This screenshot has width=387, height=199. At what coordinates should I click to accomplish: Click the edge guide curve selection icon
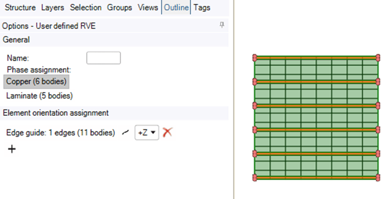125,133
